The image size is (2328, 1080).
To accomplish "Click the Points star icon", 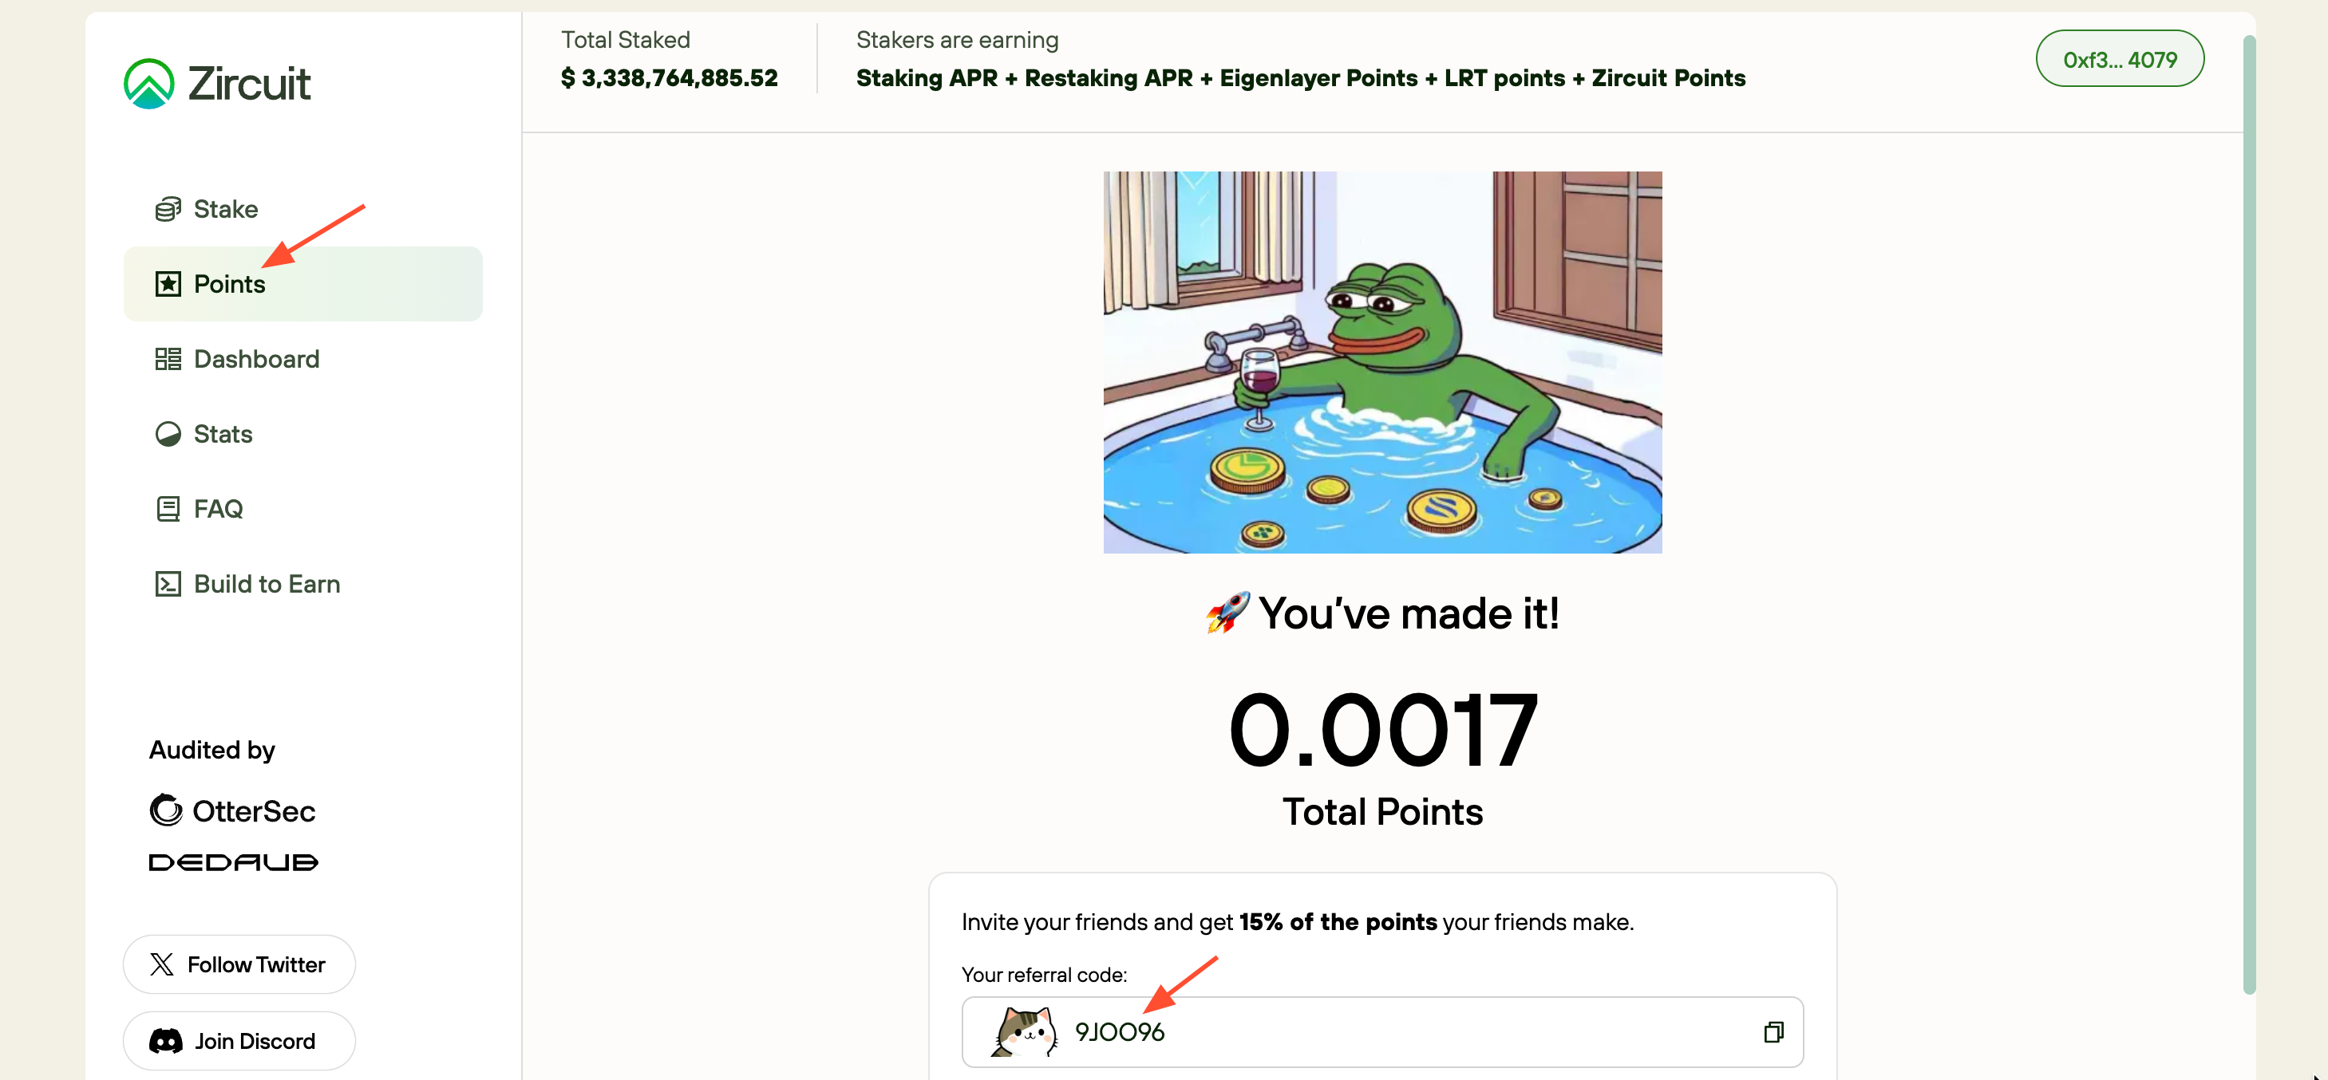I will (x=168, y=285).
